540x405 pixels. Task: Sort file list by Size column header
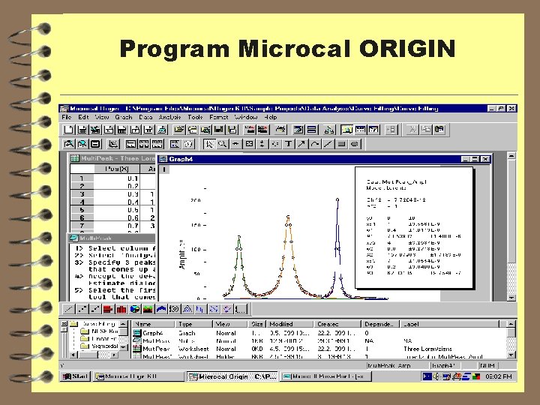[257, 324]
